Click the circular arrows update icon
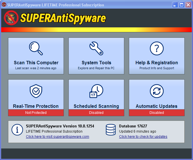Viewport: 193px width, 160px height. point(157,91)
